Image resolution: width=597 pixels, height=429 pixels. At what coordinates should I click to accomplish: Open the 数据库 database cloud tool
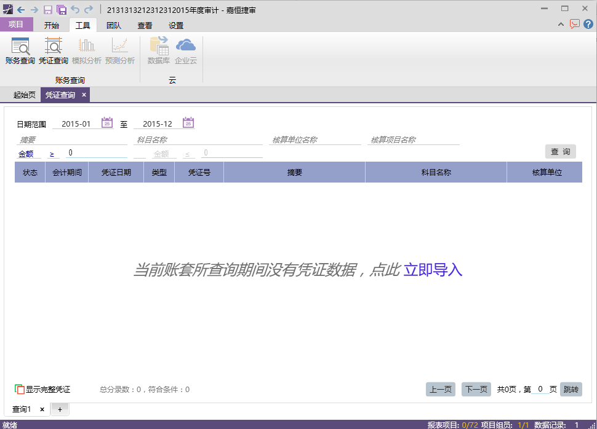159,51
